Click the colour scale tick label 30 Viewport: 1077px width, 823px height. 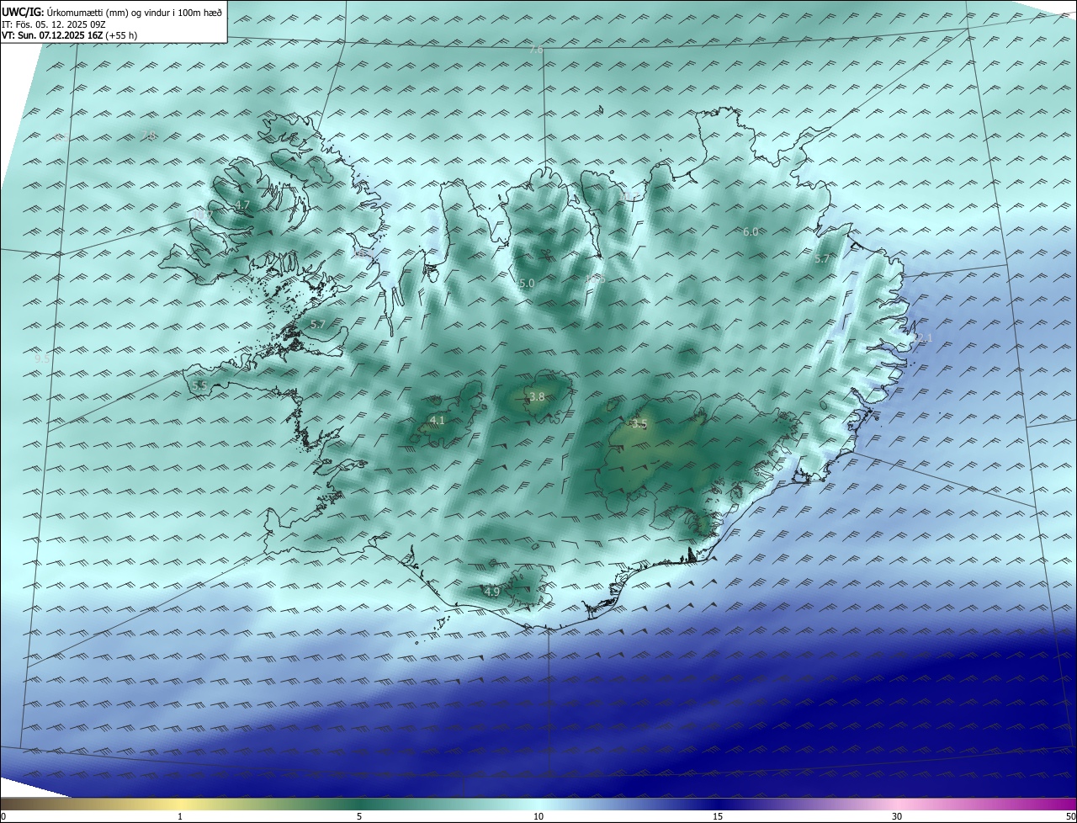(x=897, y=816)
